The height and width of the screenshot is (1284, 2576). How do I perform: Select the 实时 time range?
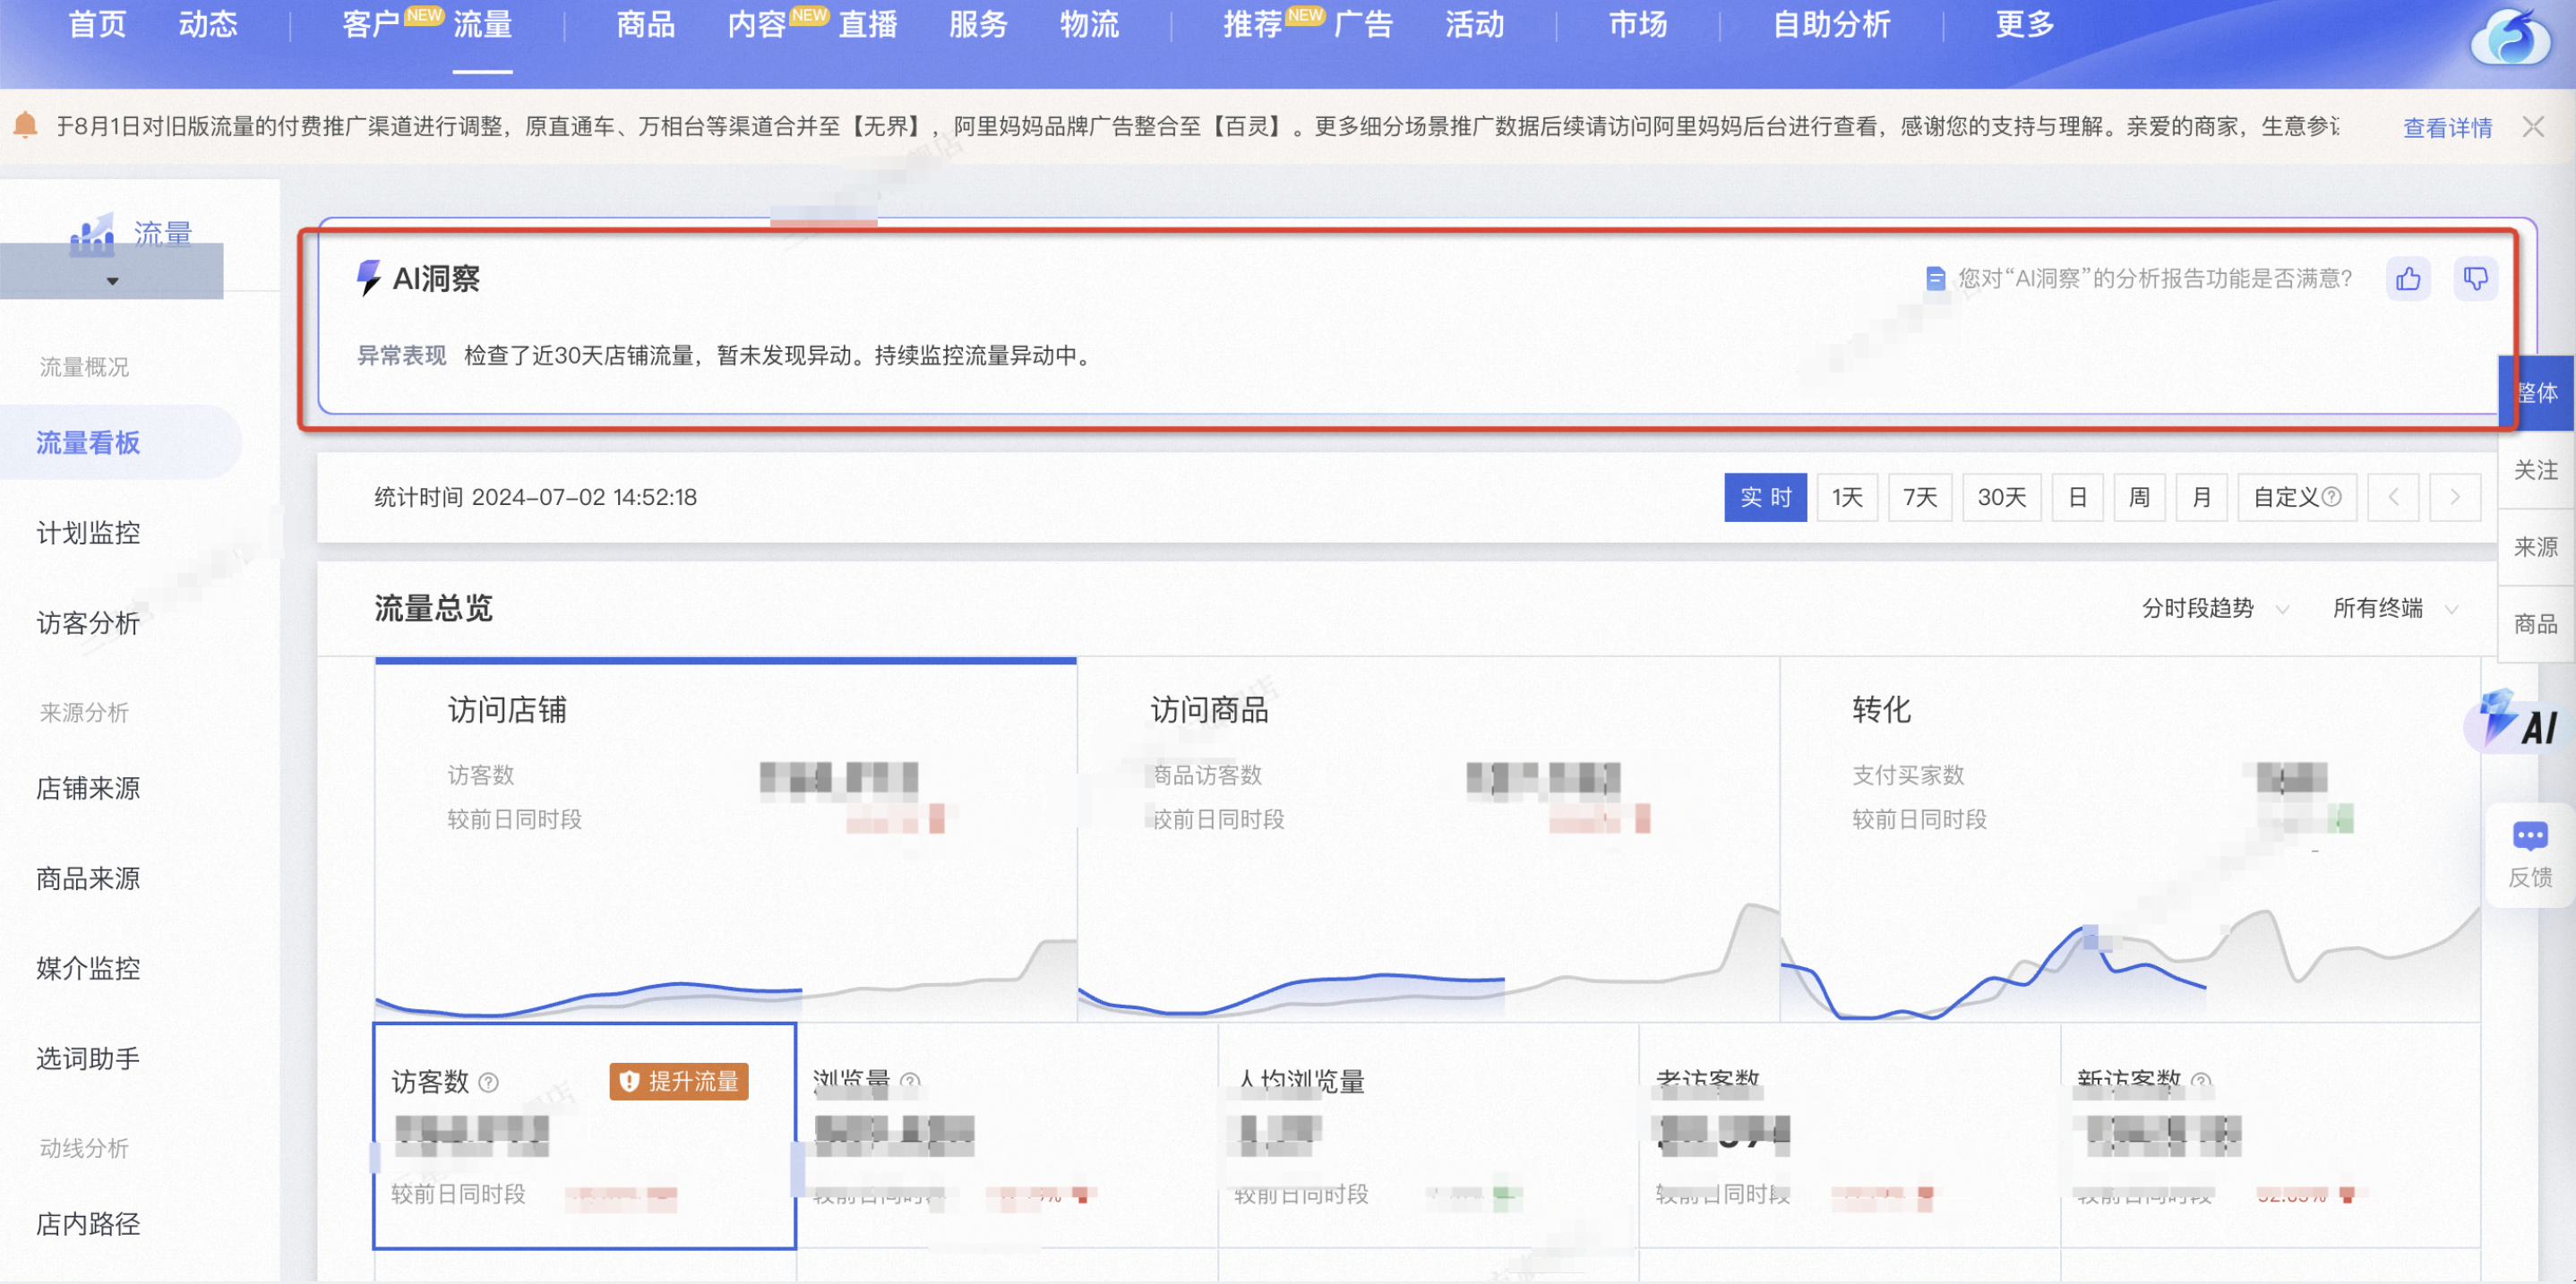pos(1765,497)
